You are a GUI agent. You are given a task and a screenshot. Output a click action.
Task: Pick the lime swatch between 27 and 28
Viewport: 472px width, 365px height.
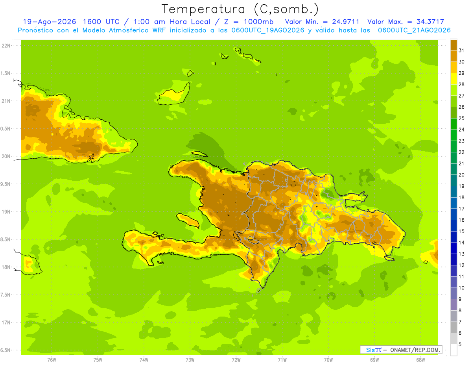[454, 90]
